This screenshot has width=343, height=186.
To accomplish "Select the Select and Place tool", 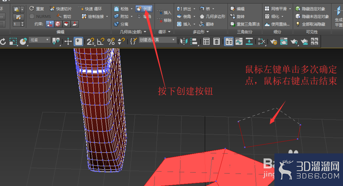I will (x=23, y=41).
